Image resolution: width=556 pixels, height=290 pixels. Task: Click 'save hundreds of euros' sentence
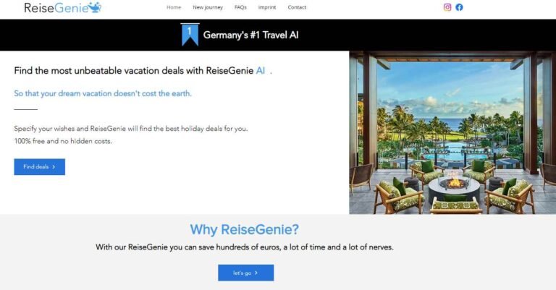click(x=245, y=247)
